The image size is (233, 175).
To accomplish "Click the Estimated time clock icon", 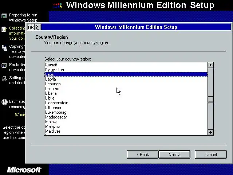I will tap(4, 102).
